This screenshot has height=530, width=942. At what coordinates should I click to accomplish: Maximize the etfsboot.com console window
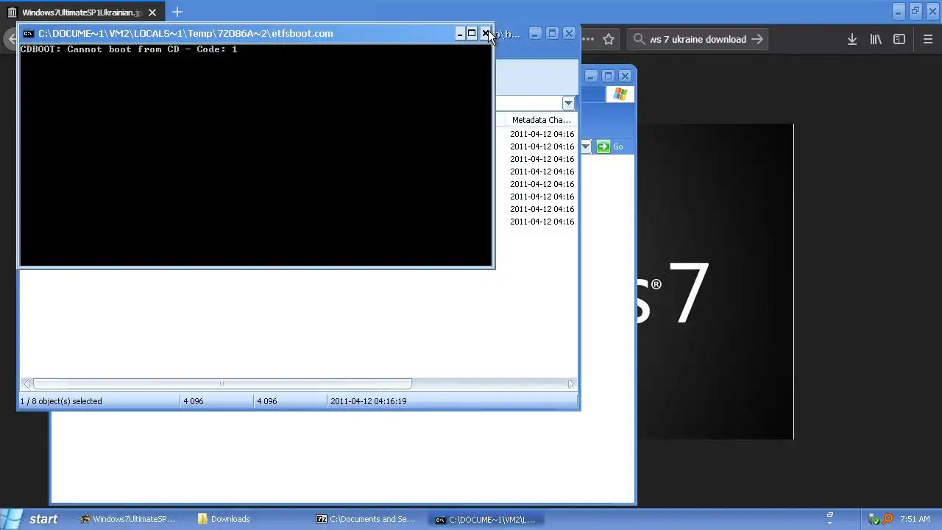point(472,33)
